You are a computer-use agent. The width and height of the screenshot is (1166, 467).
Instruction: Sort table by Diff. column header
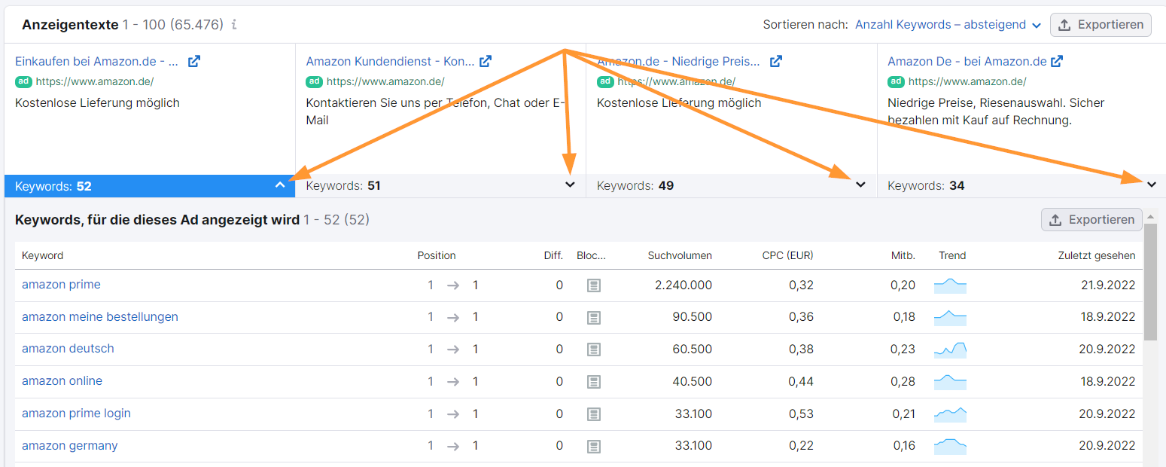[x=553, y=255]
